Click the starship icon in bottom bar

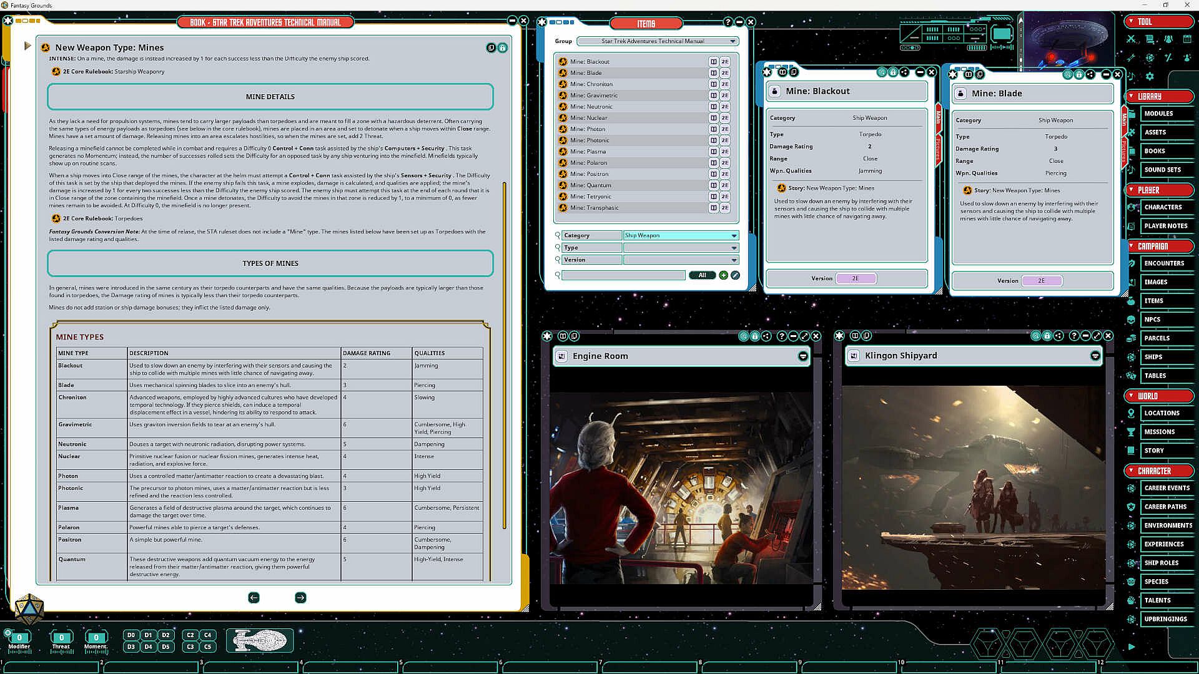260,640
